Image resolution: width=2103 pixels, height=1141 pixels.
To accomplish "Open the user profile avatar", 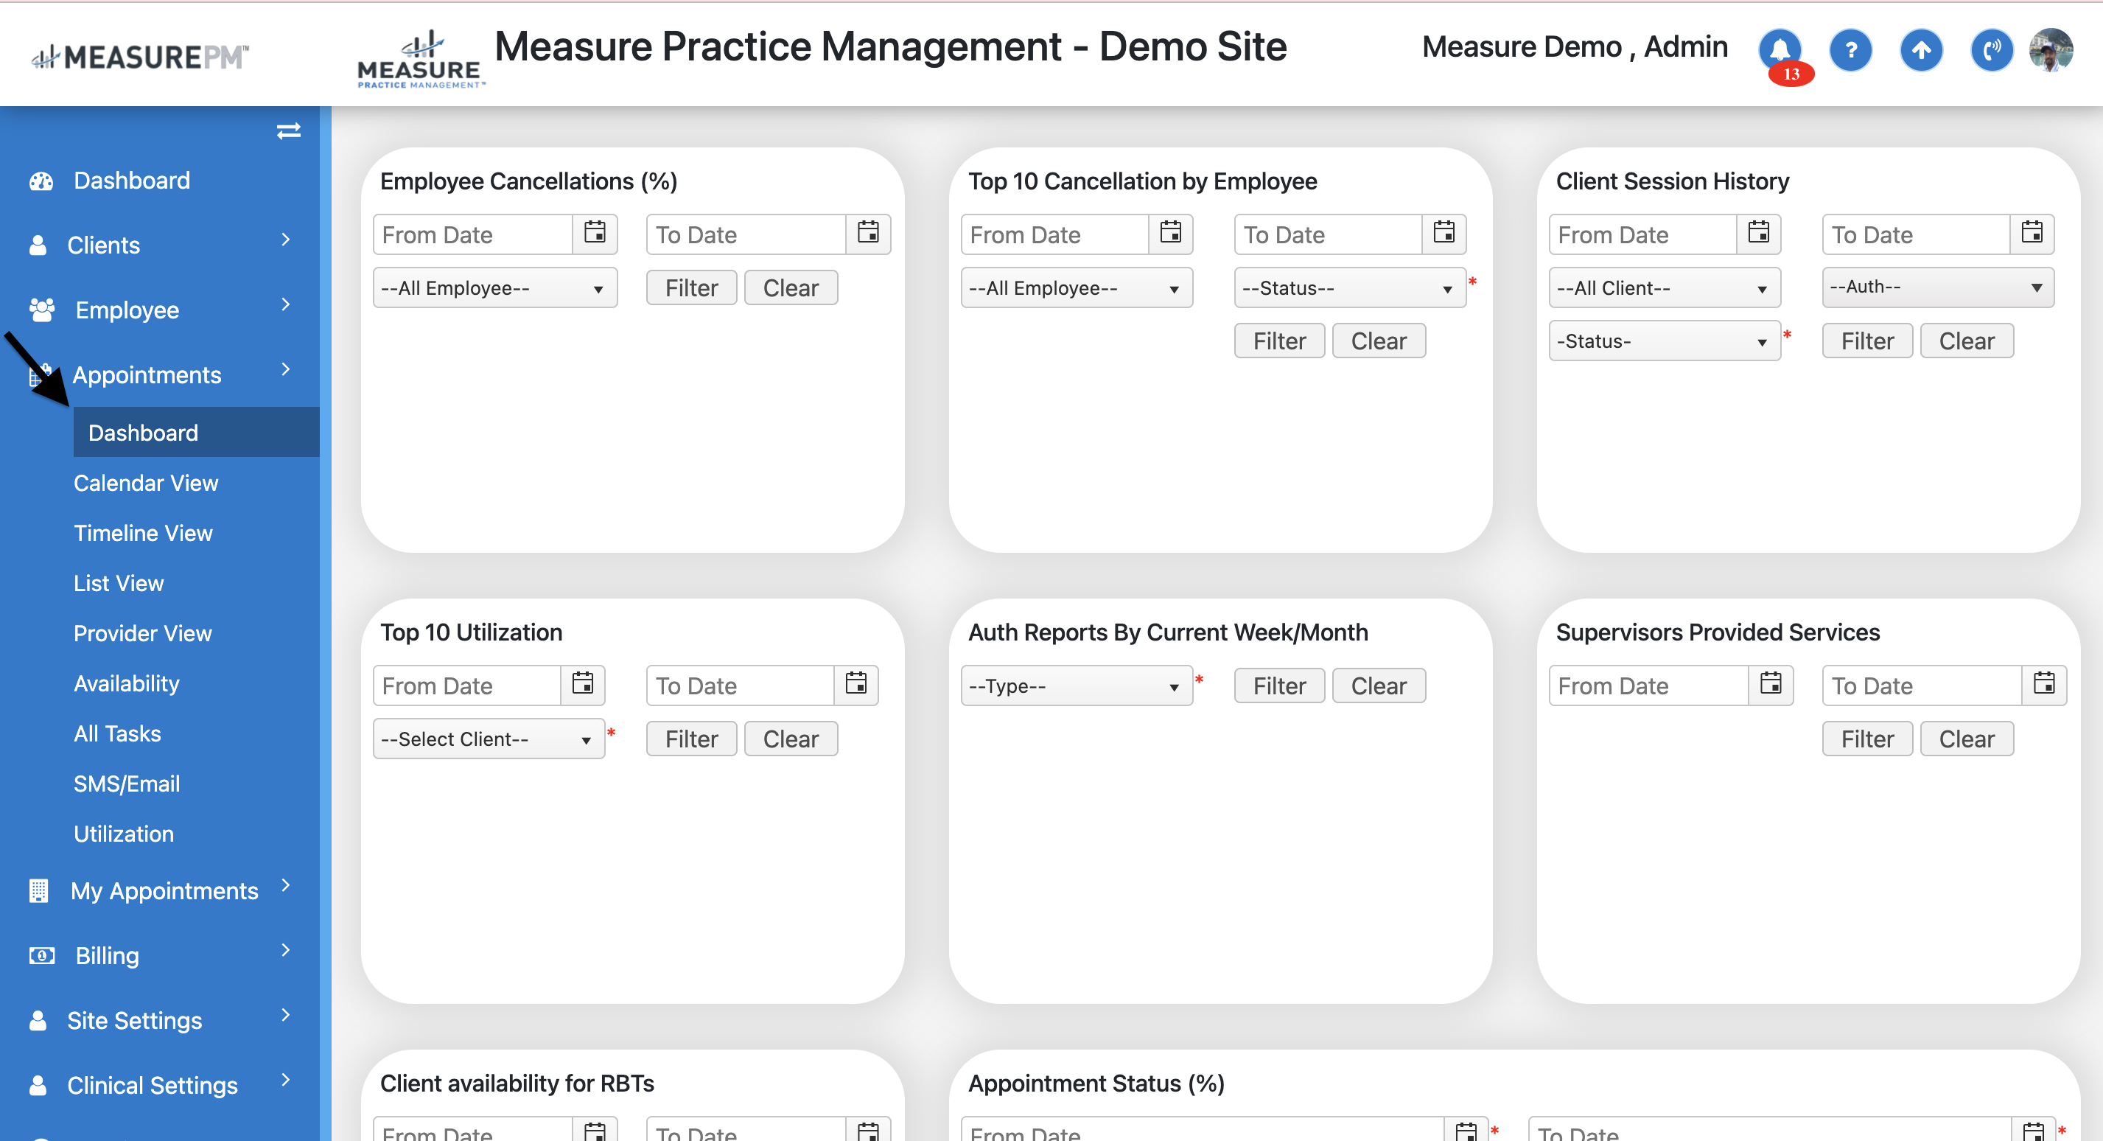I will tap(2051, 51).
